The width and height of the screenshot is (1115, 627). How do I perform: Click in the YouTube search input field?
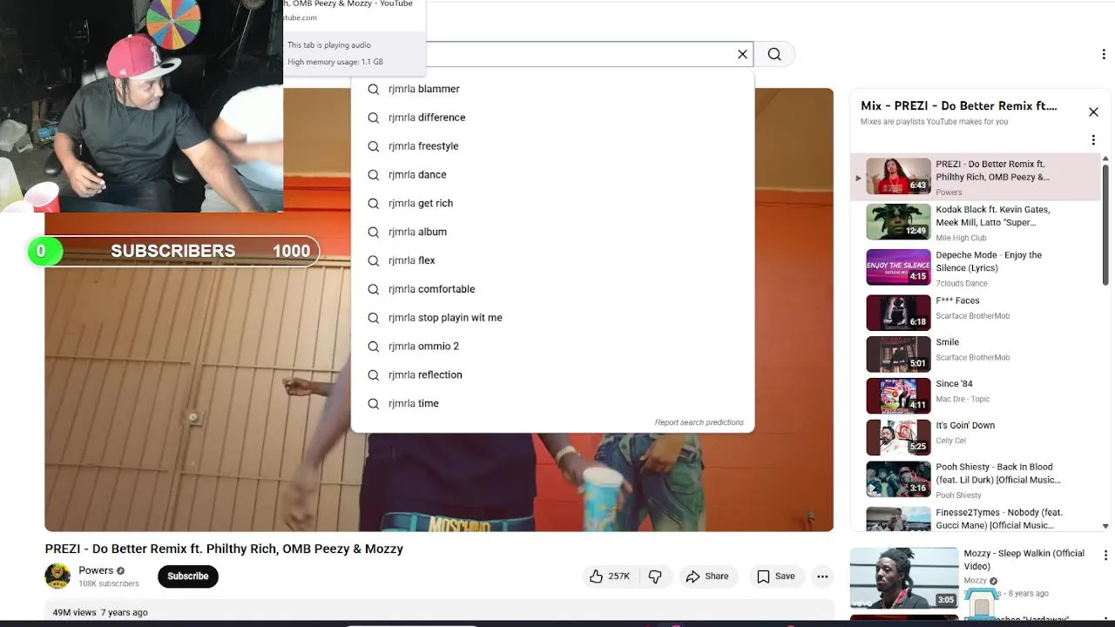click(x=579, y=54)
